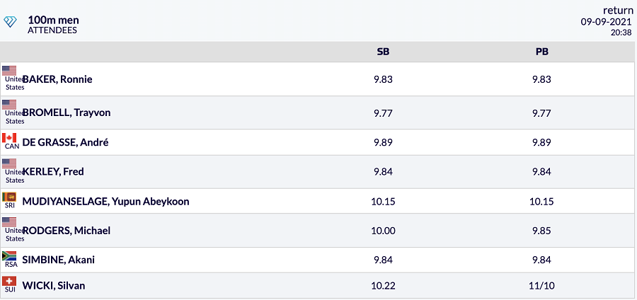Open athlete BAKER, Ronnie
Screen dimensions: 637x300
(57, 79)
